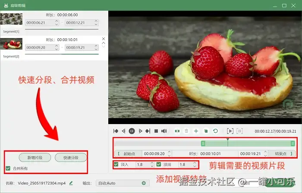Screen dimensions: 302x193
Task: Delete the selected segment with trash icon
Action: [x=186, y=131]
